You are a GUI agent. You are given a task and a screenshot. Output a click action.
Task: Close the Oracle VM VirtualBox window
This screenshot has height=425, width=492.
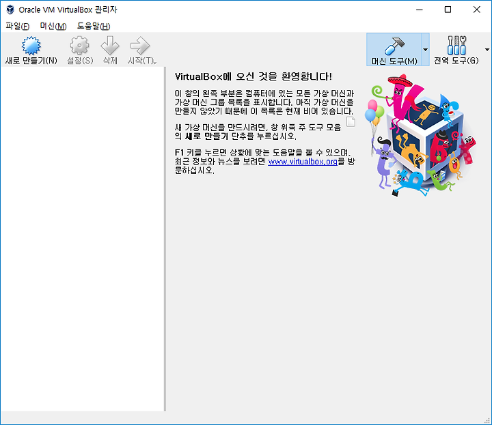point(477,10)
